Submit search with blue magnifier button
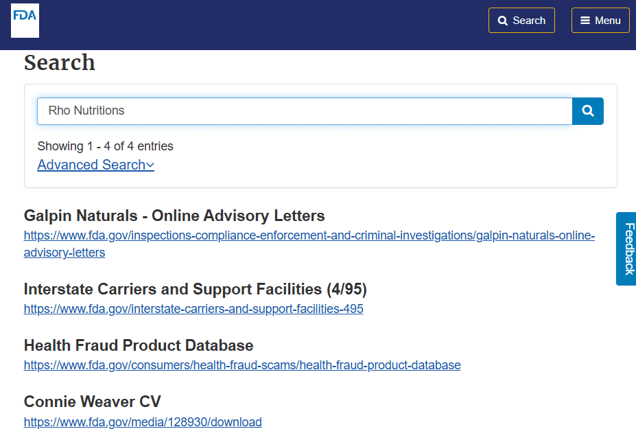Screen dimensions: 636x429 pos(588,111)
